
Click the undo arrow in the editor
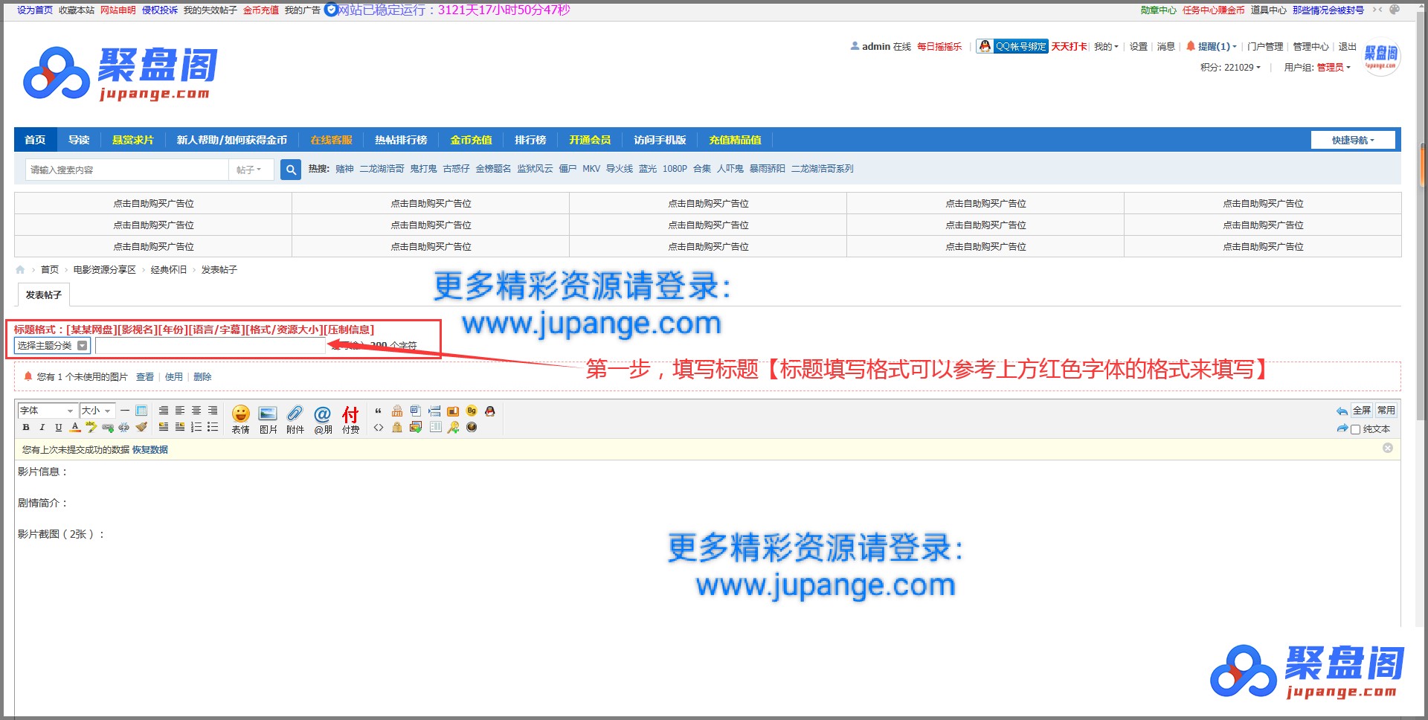coord(1342,411)
